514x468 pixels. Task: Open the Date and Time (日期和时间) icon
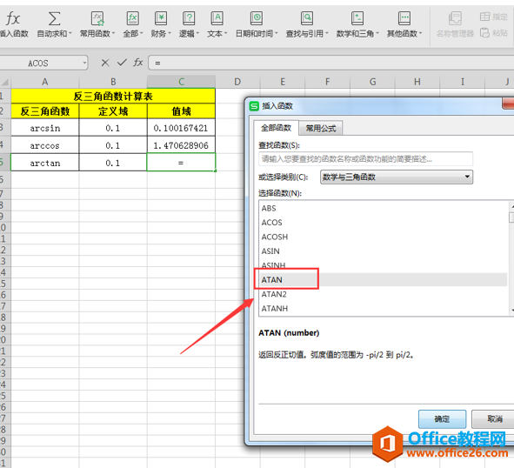pyautogui.click(x=256, y=18)
